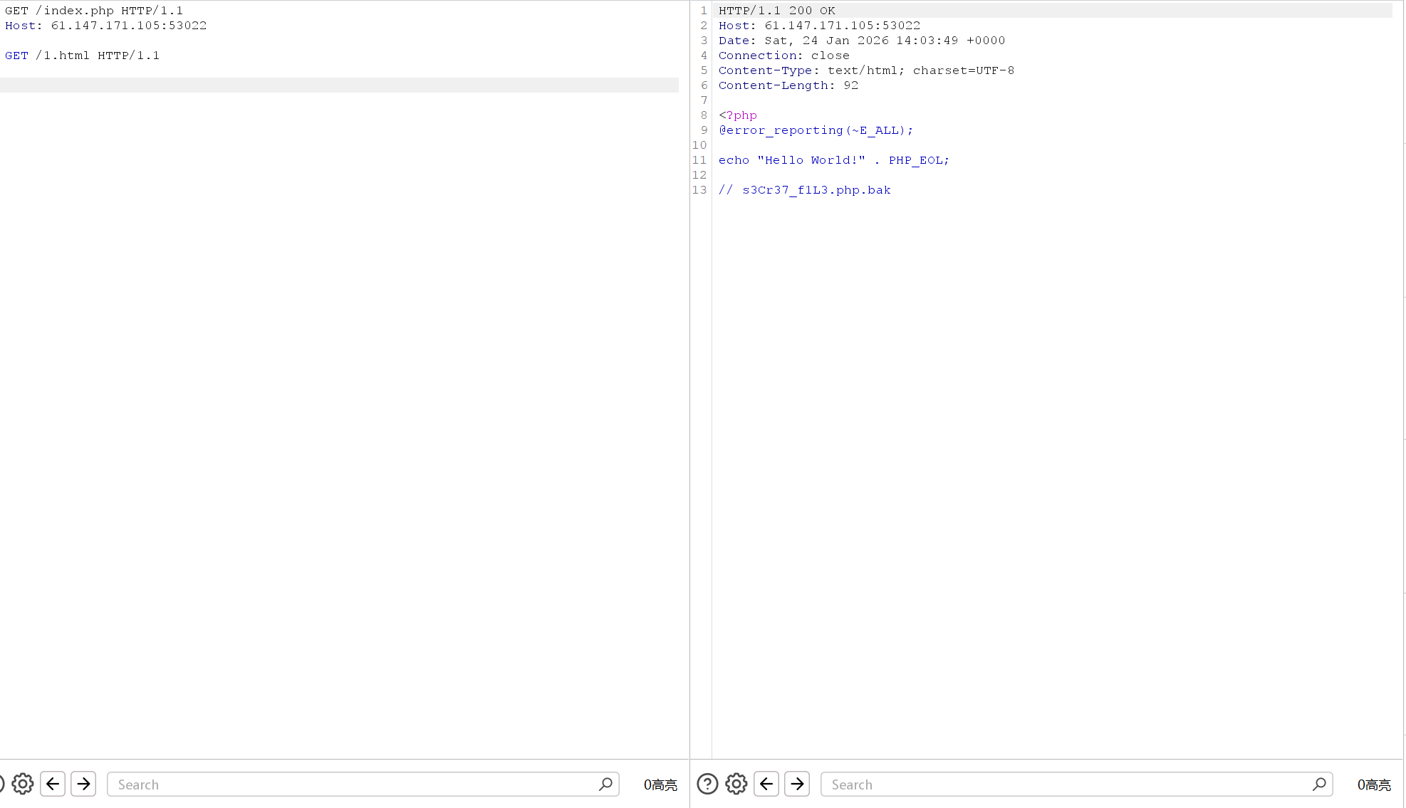Click the GET /1.html request line
Screen dimensions: 1406x808
point(82,56)
